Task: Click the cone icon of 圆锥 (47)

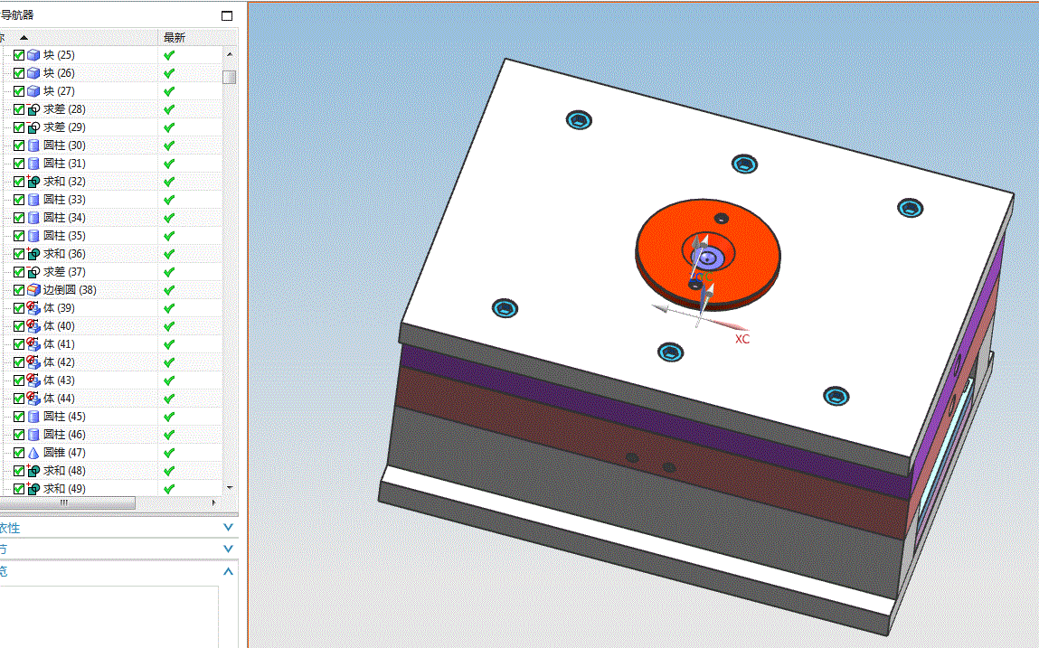Action: 33,453
